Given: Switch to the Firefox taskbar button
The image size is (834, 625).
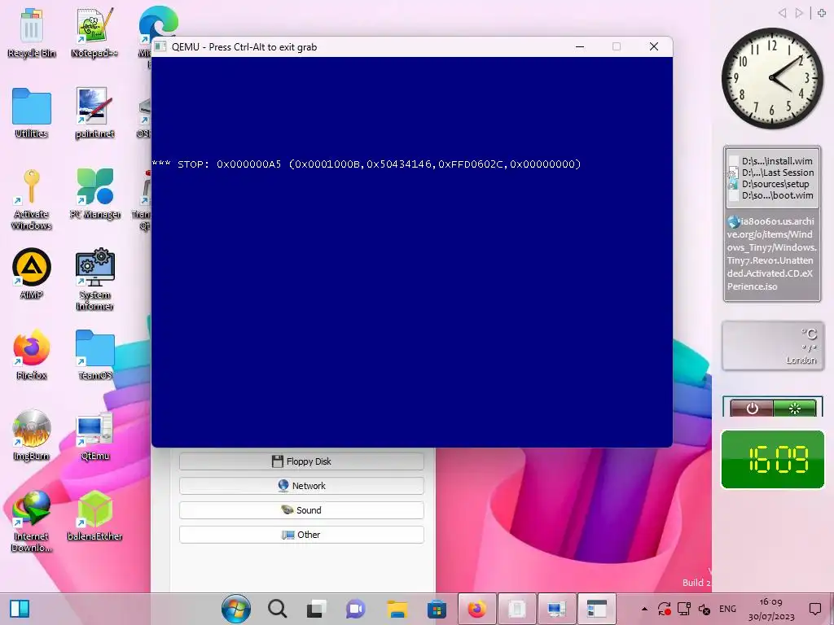Looking at the screenshot, I should (x=477, y=609).
